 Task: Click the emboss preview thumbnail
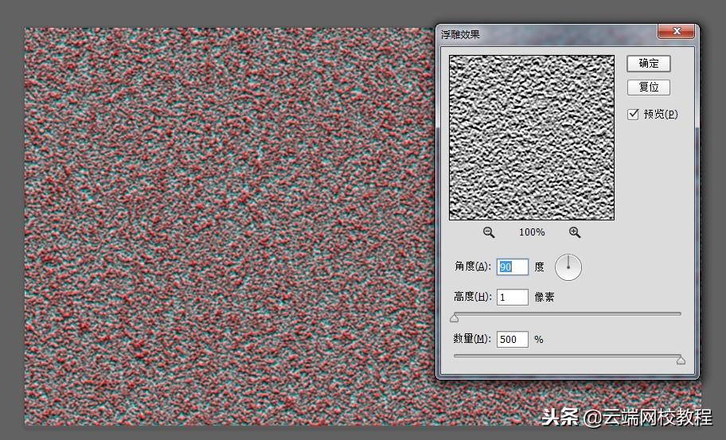[x=532, y=138]
